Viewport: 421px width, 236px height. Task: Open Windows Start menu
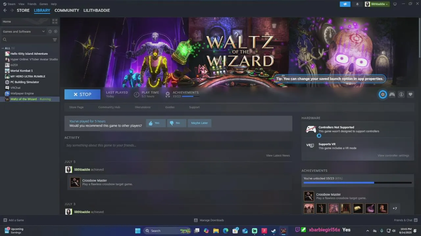click(137, 231)
